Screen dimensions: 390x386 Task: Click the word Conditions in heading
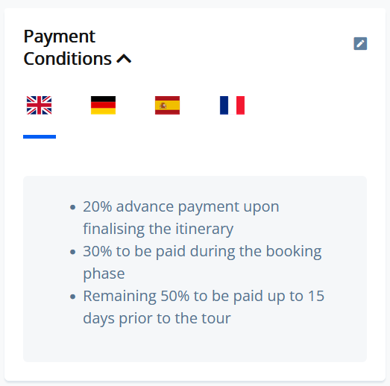[x=67, y=59]
